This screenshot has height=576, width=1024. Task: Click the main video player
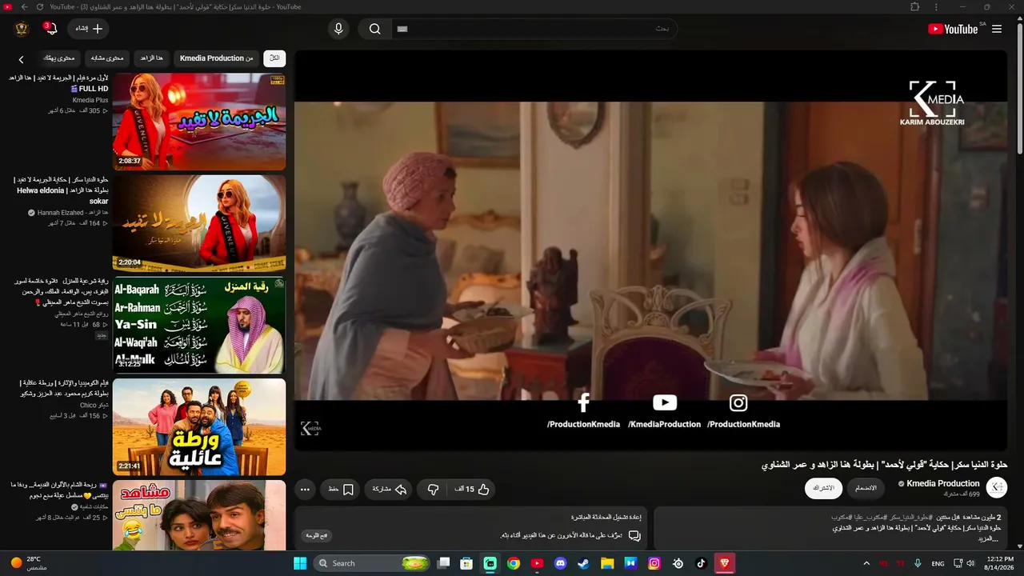(x=650, y=250)
